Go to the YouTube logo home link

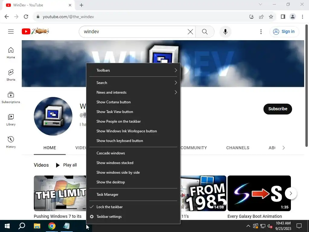(x=35, y=31)
